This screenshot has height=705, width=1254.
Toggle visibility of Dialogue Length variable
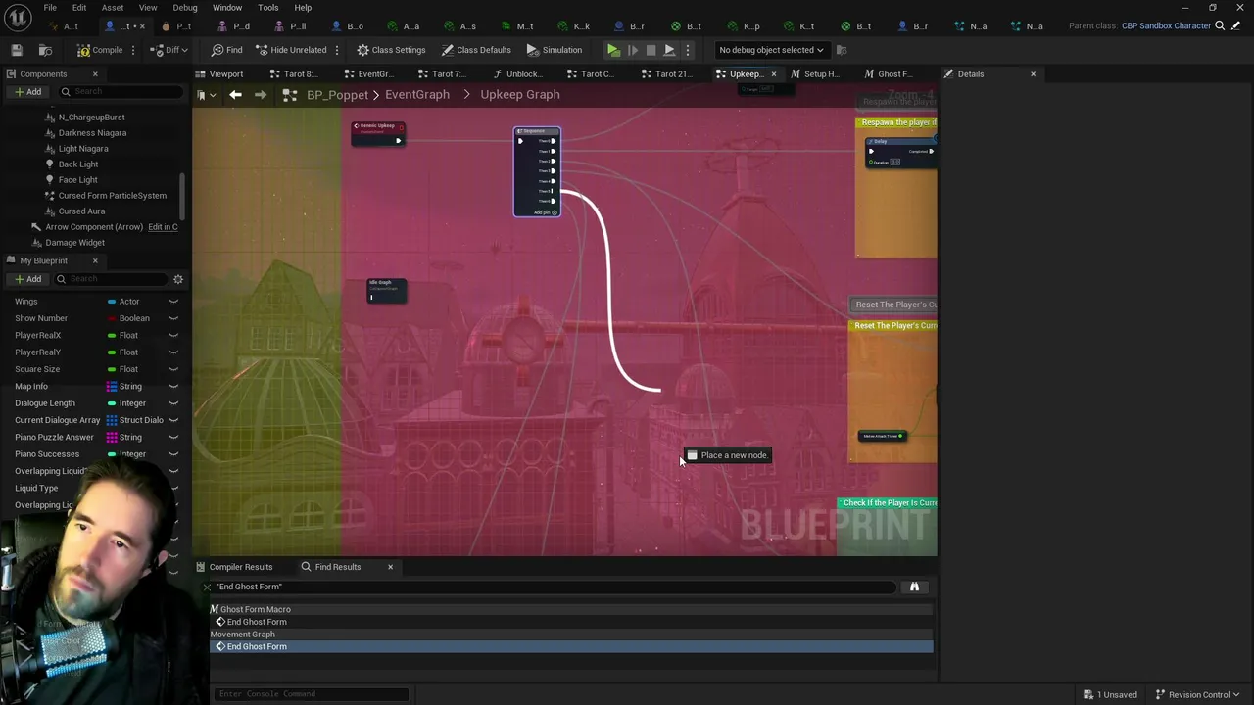(x=173, y=403)
